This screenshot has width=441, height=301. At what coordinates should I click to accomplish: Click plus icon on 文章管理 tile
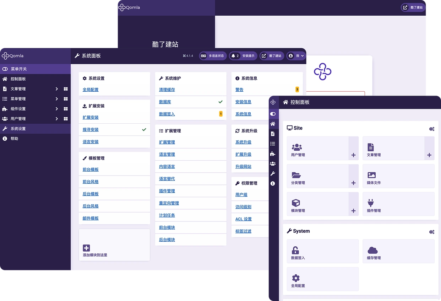point(429,155)
